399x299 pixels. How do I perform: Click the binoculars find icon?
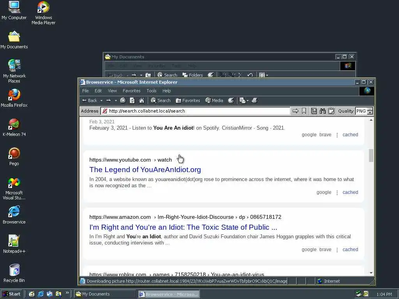(x=323, y=111)
